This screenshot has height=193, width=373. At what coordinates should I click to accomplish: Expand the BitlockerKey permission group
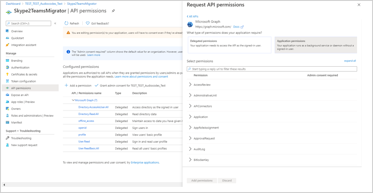click(x=190, y=160)
